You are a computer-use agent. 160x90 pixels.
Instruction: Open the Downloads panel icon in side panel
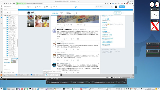click(x=1, y=9)
